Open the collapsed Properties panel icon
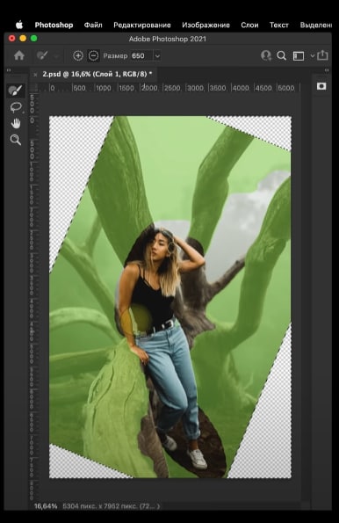The width and height of the screenshot is (339, 523). tap(321, 86)
